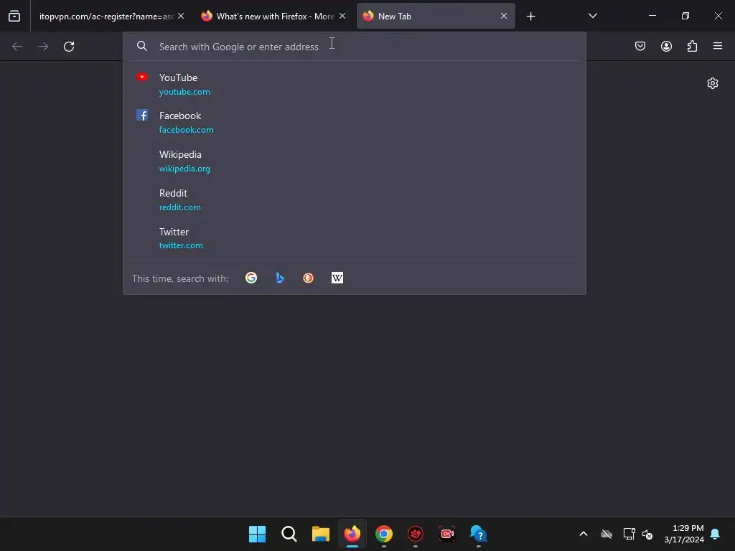Search this time with Bing icon
The height and width of the screenshot is (551, 735).
(280, 278)
